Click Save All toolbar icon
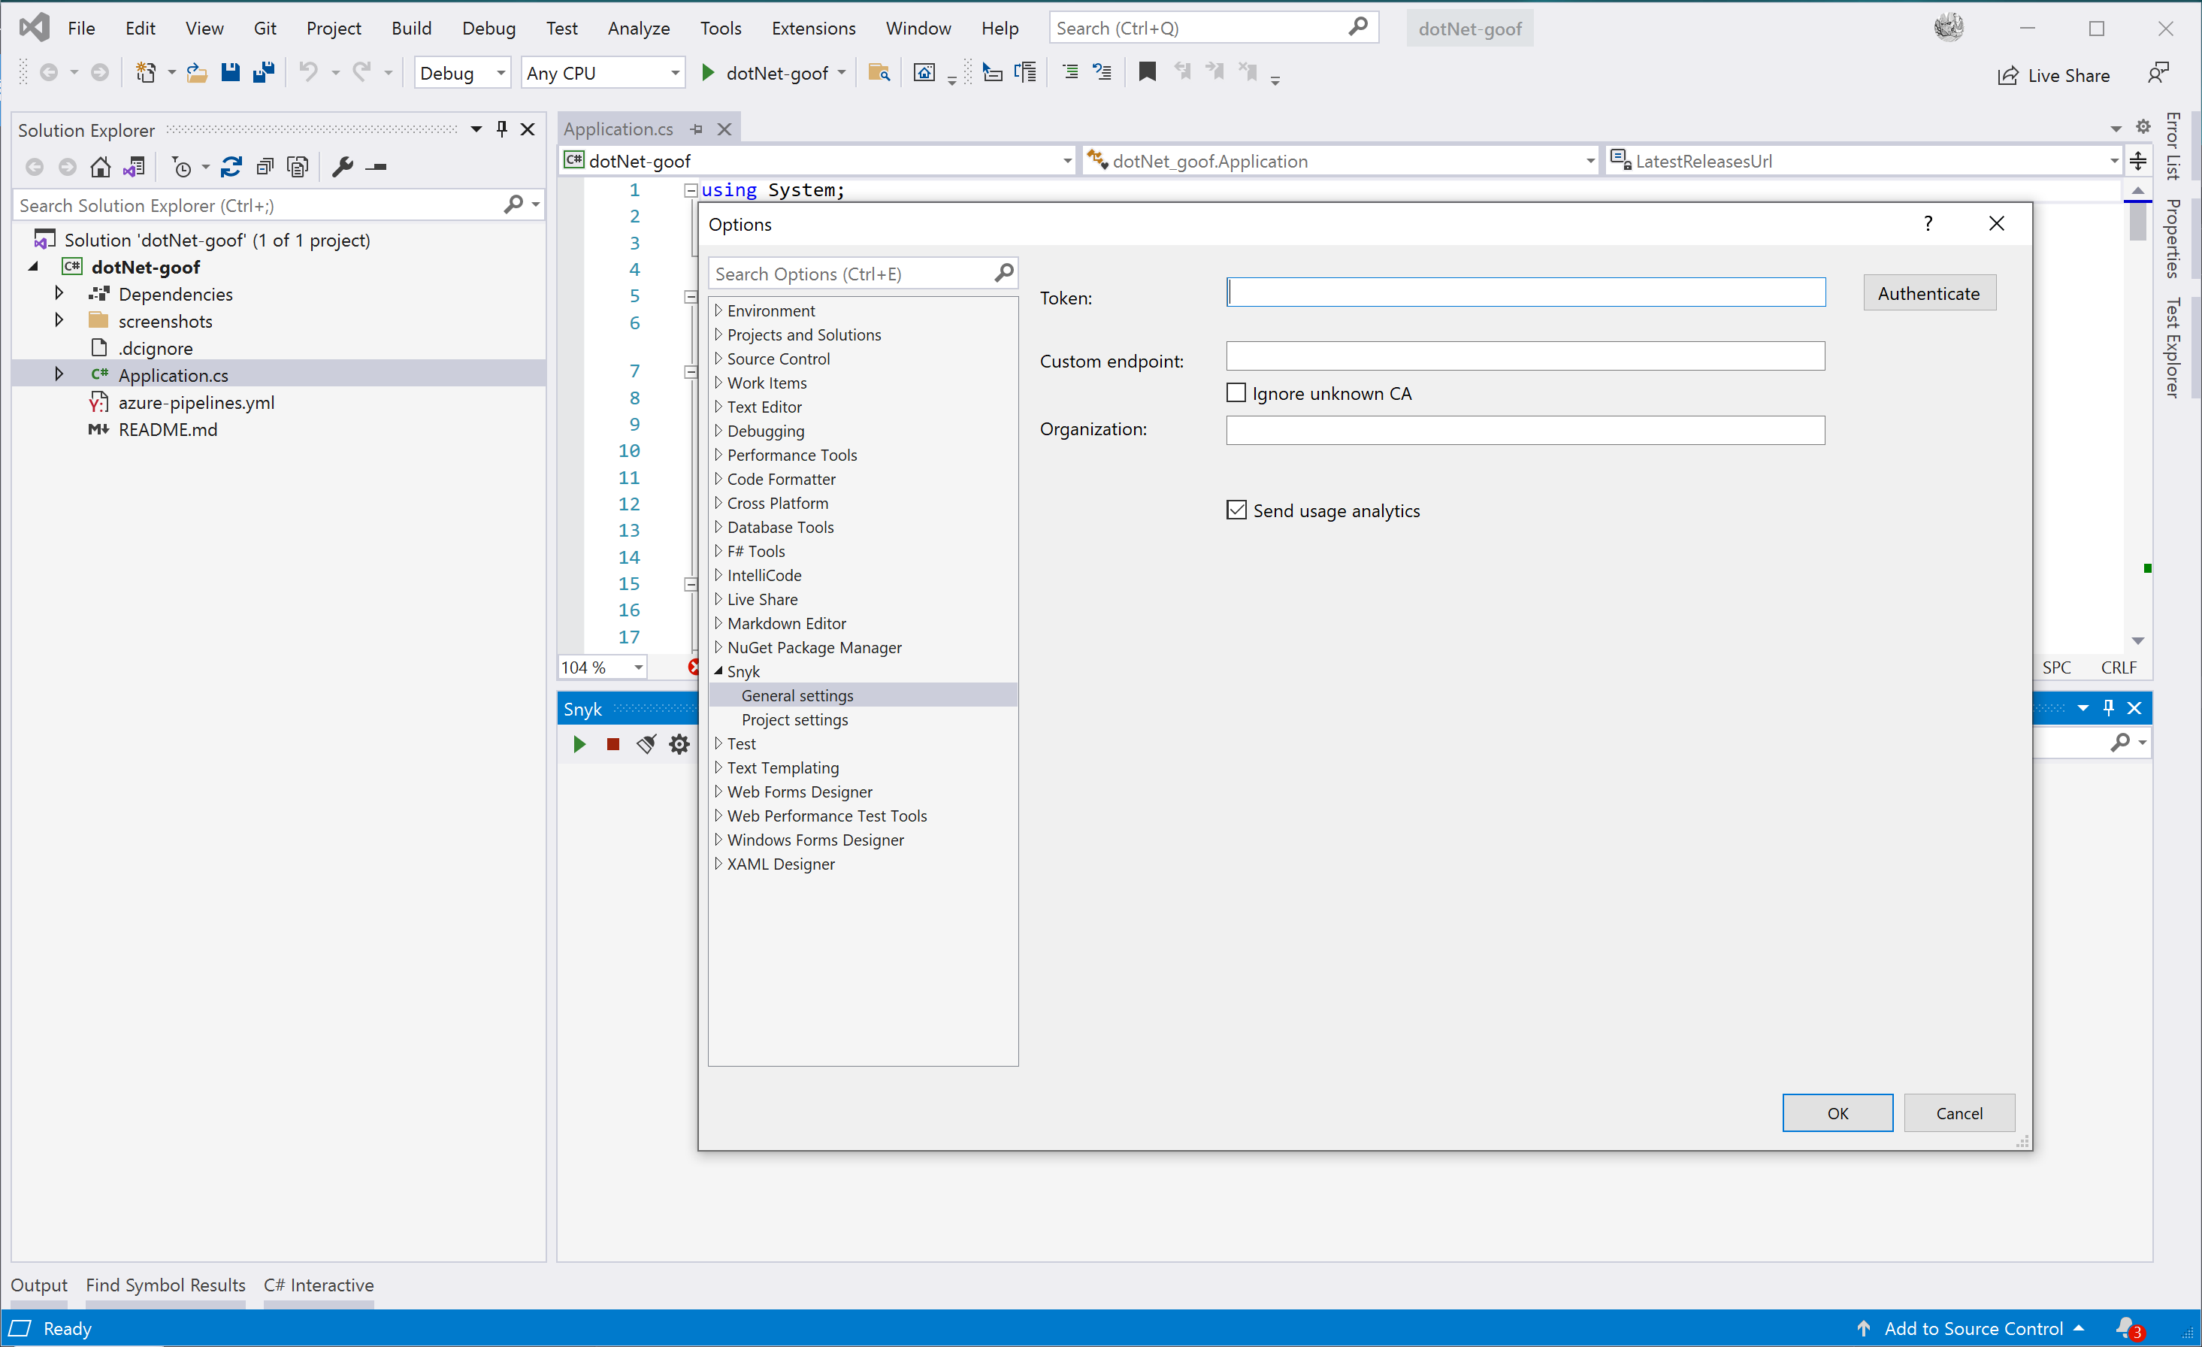 [x=263, y=72]
